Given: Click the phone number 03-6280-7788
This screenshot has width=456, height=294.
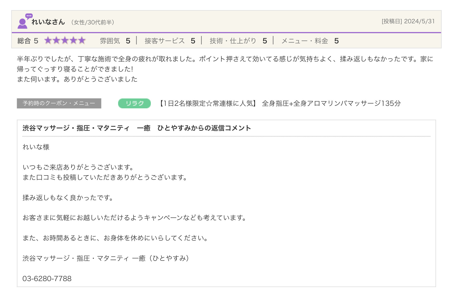Looking at the screenshot, I should coord(47,279).
